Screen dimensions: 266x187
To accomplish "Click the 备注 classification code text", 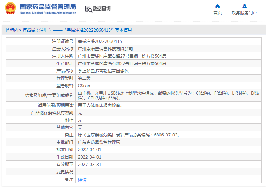I will coord(129,135).
